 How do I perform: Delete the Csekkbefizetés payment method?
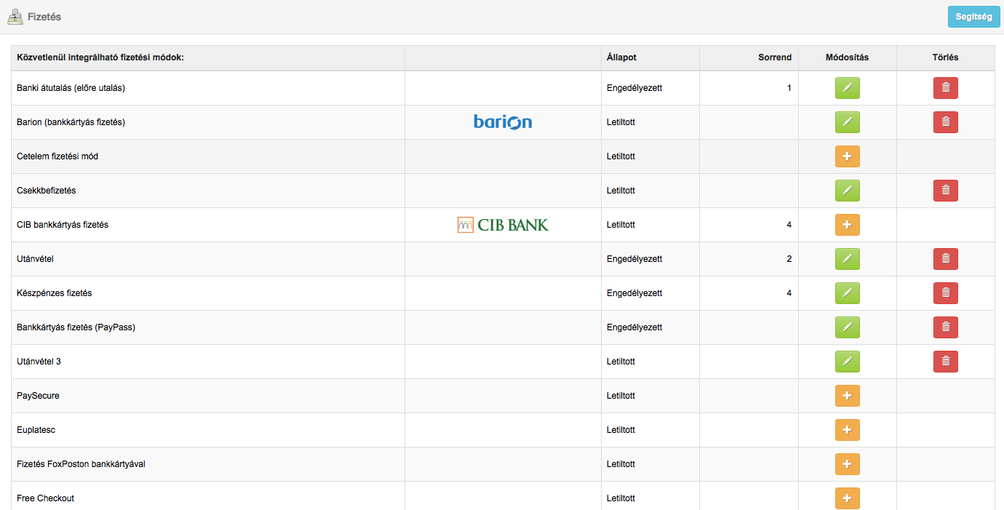click(945, 191)
